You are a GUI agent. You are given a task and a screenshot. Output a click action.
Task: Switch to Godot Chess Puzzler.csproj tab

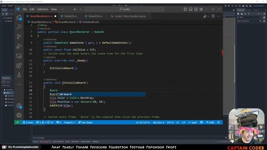click(x=130, y=16)
